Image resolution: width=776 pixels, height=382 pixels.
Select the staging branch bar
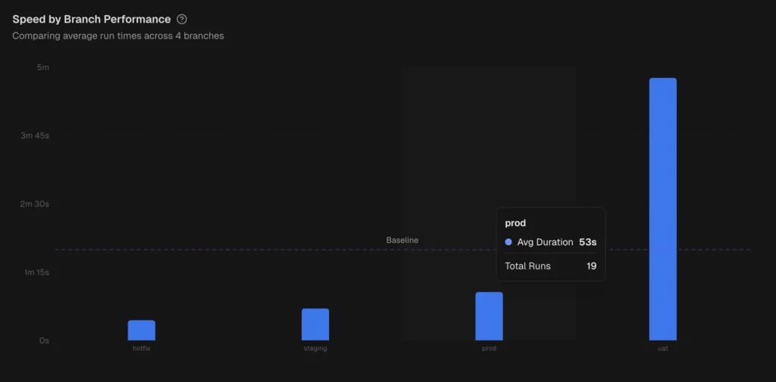[x=315, y=325]
